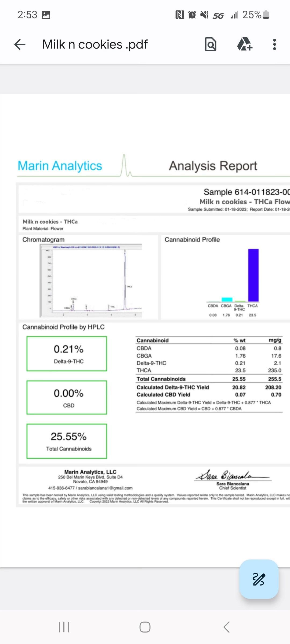Tap the Delta-9-THC table row label
The height and width of the screenshot is (644, 290).
point(151,363)
